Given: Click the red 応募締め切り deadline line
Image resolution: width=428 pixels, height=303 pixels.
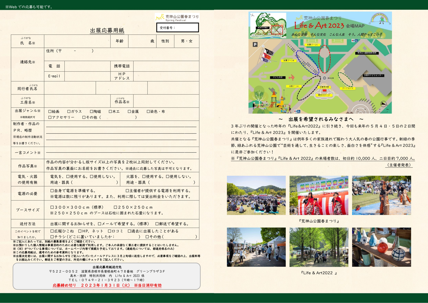Looking at the screenshot, I should point(107,285).
